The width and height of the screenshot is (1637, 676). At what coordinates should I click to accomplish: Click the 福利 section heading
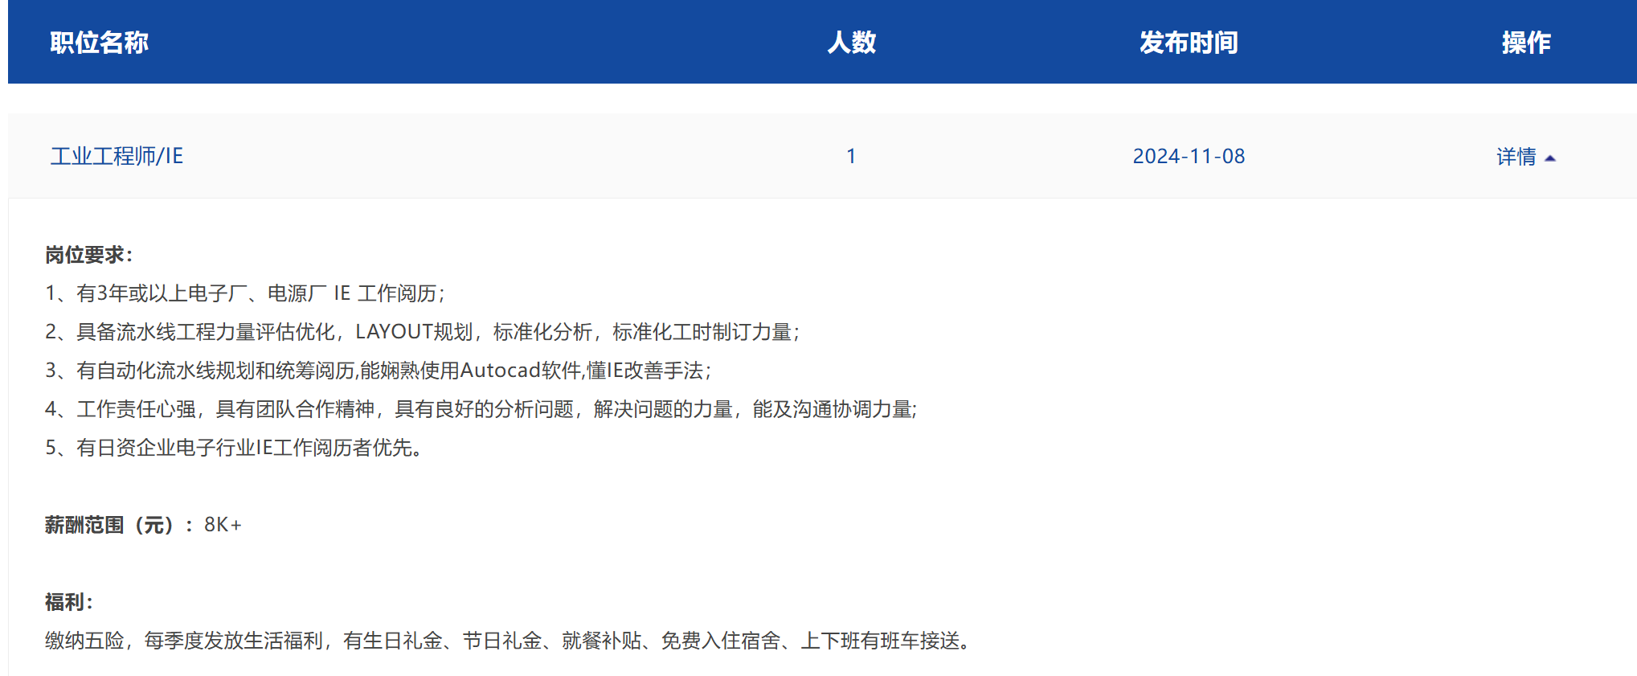[68, 602]
